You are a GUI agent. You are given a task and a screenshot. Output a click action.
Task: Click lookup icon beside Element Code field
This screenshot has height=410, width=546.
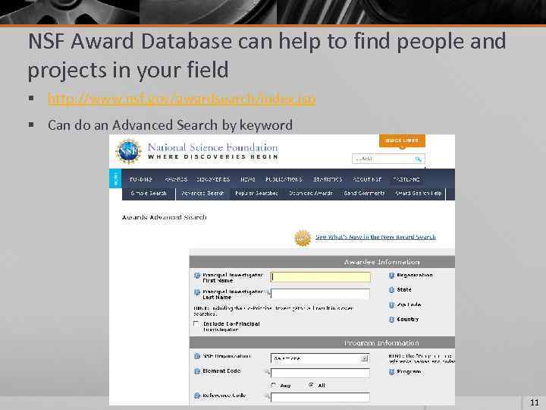pos(268,373)
